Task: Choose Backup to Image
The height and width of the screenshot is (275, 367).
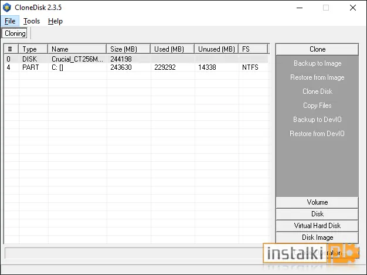Action: coord(317,63)
